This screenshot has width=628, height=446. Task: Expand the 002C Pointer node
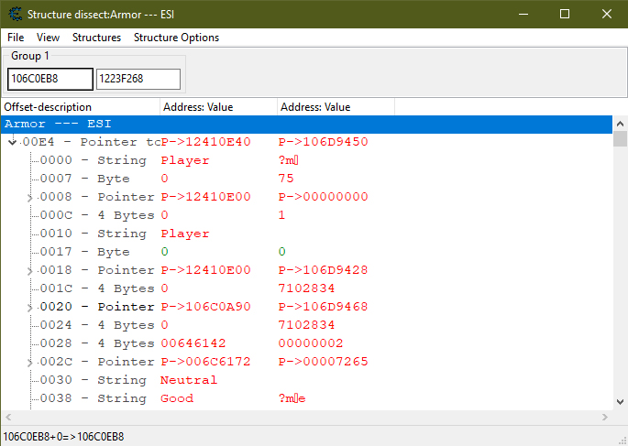30,363
